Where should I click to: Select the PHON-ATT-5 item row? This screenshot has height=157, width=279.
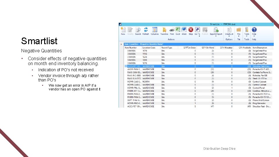[x=198, y=91]
